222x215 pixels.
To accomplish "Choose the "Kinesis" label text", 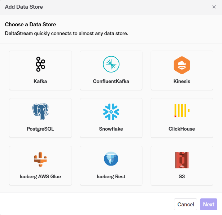I will (182, 81).
